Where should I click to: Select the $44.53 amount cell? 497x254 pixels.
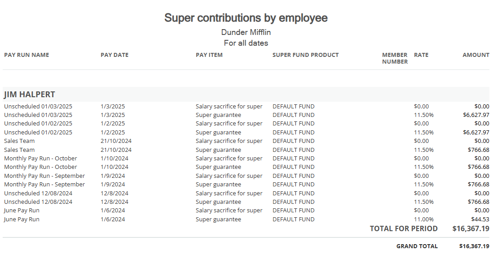(x=481, y=220)
